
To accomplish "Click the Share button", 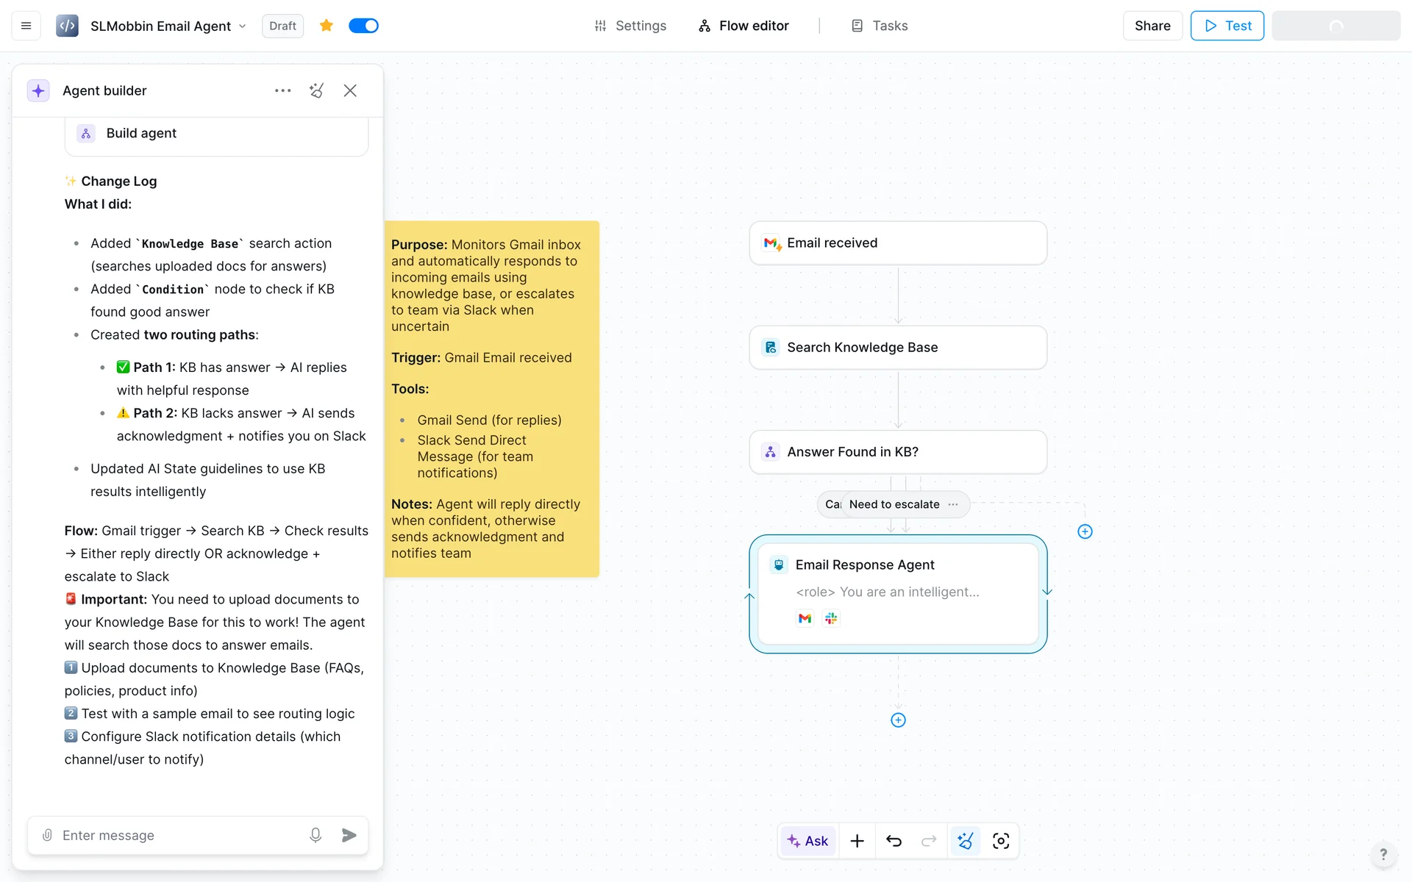I will pos(1152,26).
